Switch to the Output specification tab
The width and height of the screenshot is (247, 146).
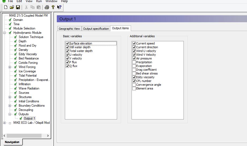pos(96,29)
